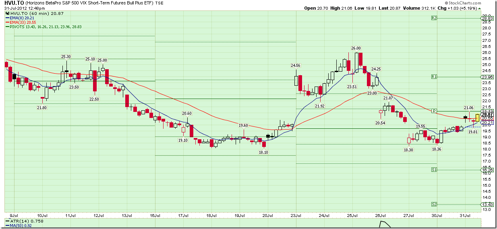
Task: Click the 28.83 pivot price tag
Action: (x=488, y=18)
